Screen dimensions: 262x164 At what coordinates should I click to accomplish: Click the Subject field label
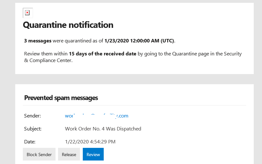tap(33, 129)
